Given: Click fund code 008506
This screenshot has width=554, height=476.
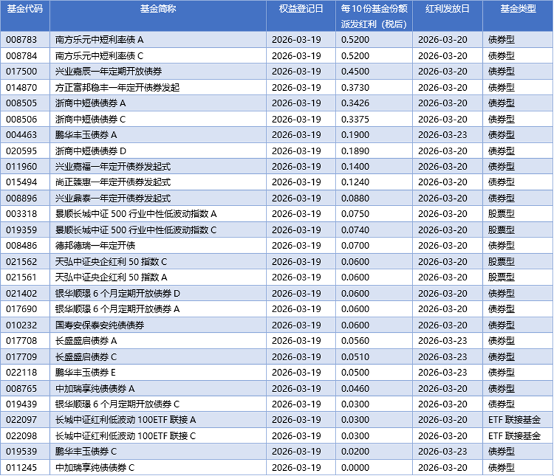Looking at the screenshot, I should click(22, 119).
